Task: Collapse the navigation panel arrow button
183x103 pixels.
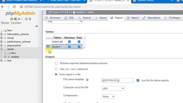Action: point(44,12)
